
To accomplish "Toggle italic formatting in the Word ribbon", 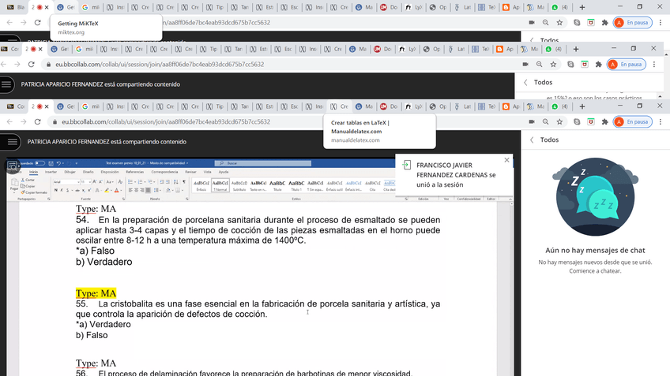I will (62, 190).
